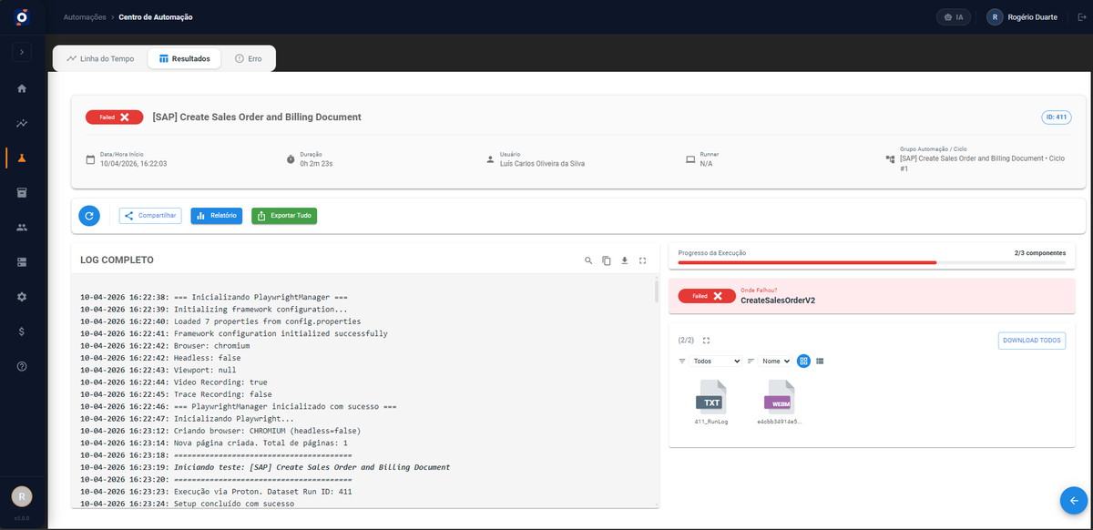This screenshot has width=1093, height=530.
Task: Click the Compartilhar share button
Action: pos(150,216)
